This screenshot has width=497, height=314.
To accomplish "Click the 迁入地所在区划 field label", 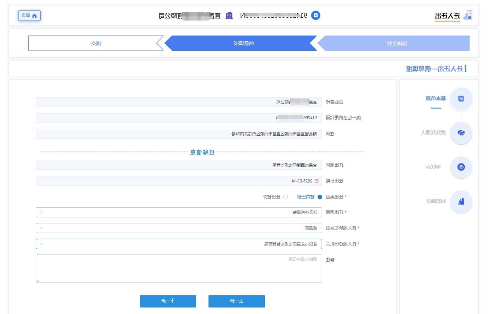I will coord(342,228).
